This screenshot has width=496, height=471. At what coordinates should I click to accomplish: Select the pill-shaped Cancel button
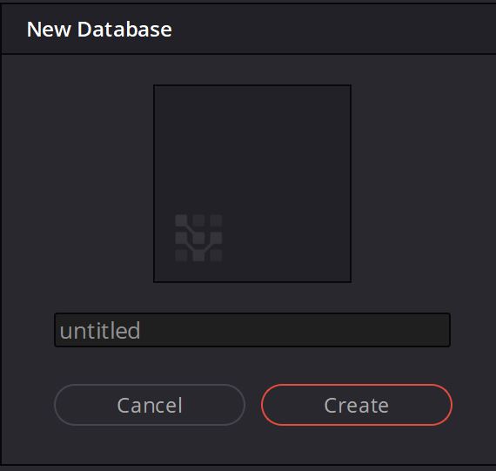tap(150, 405)
